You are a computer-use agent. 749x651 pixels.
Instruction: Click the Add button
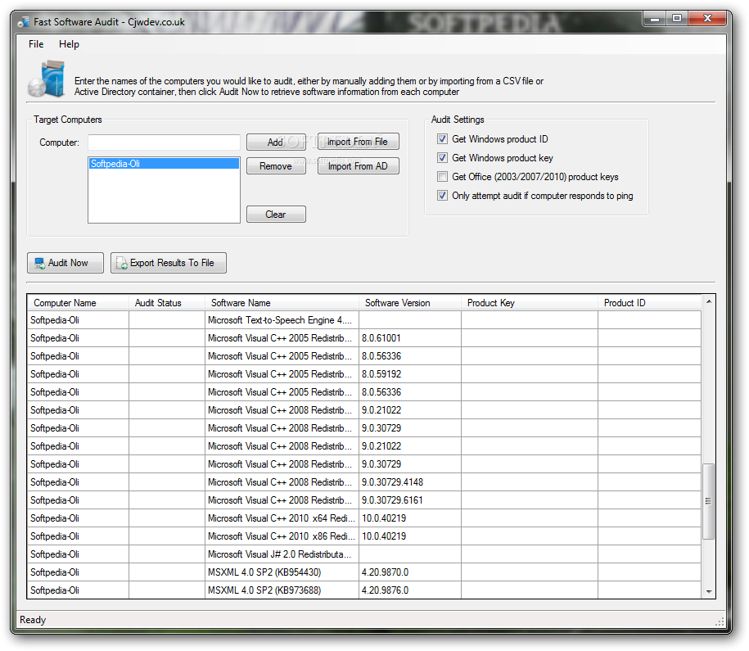click(276, 142)
